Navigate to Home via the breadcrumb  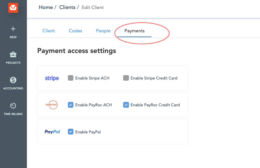coord(46,7)
